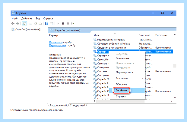Screen dimensions: 187x122
Task: Select Службы (локальные) in the tree
Action: pyautogui.click(x=28, y=29)
